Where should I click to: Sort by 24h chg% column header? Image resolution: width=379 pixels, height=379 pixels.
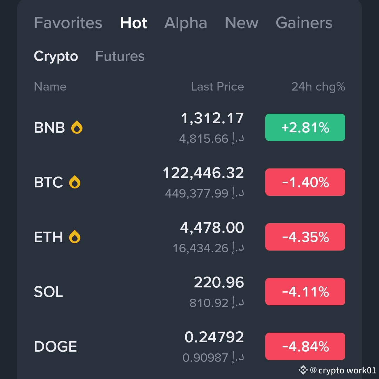pos(318,87)
